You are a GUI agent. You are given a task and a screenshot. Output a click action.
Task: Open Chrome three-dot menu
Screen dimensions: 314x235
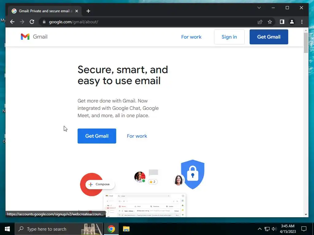(302, 22)
